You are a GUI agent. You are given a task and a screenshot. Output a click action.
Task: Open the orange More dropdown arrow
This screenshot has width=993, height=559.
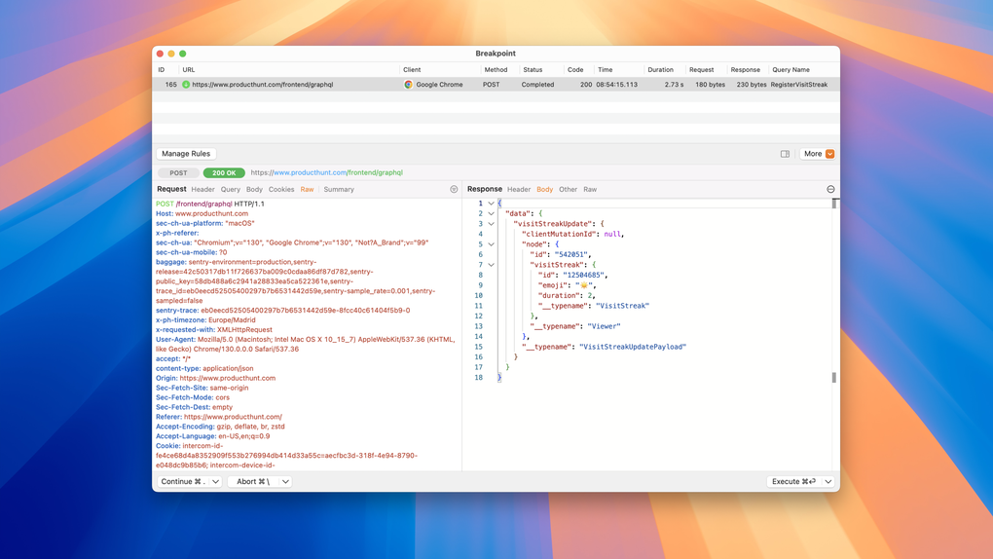[829, 154]
